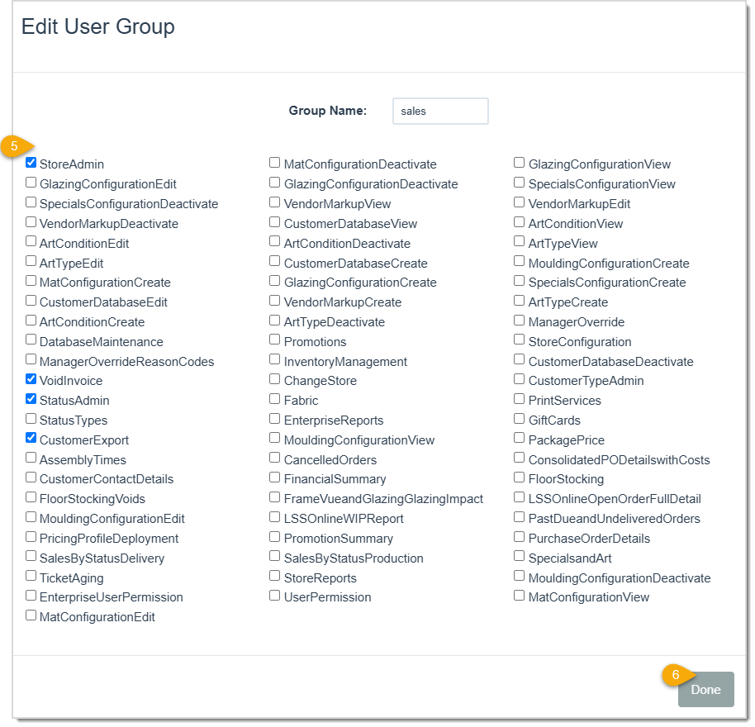The height and width of the screenshot is (727, 755).
Task: Enable the ChangeStore checkbox
Action: click(x=274, y=380)
